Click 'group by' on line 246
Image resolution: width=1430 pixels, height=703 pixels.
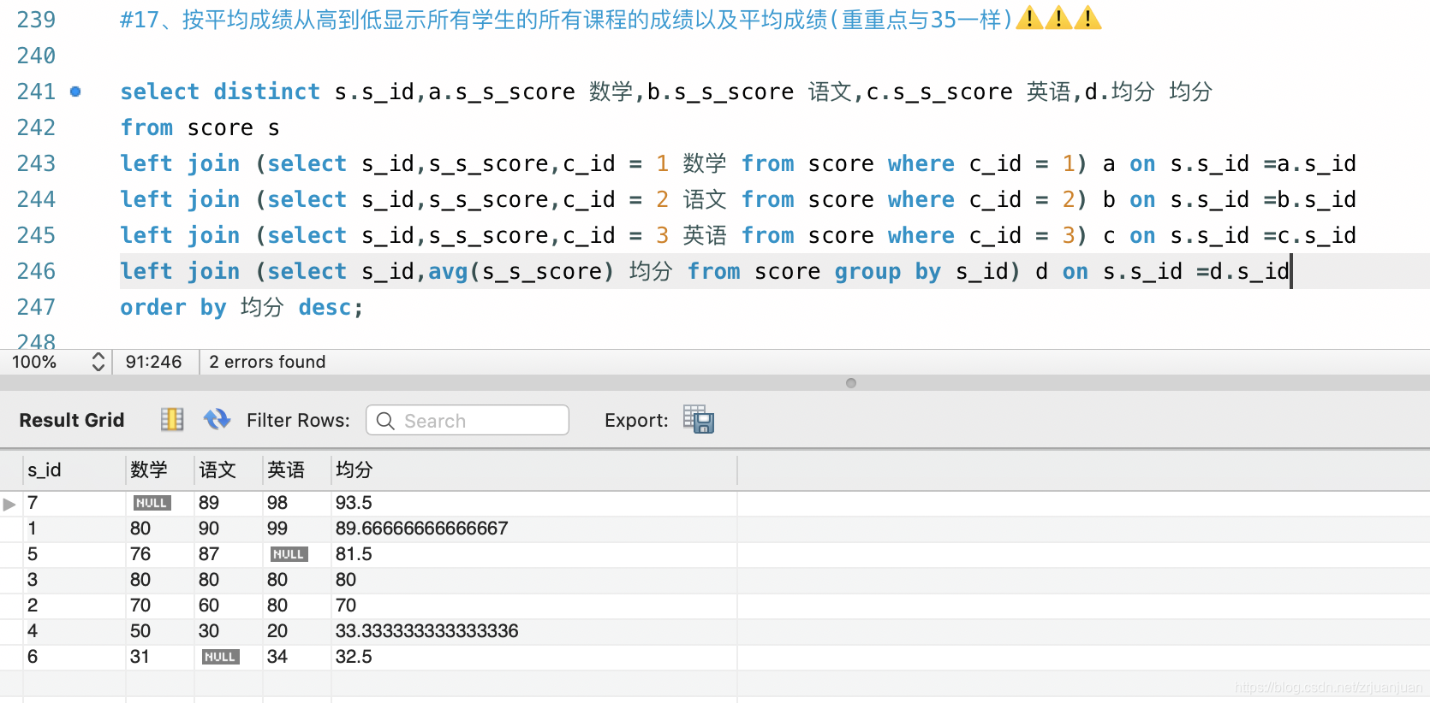click(888, 271)
